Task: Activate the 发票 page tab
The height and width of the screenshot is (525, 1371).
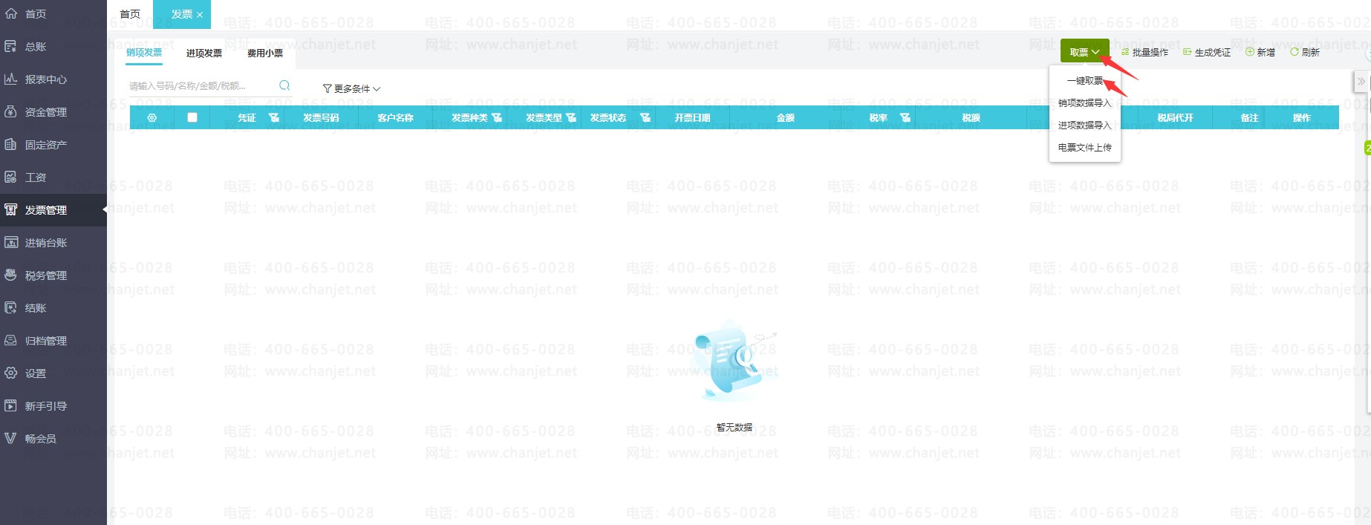Action: click(x=182, y=14)
